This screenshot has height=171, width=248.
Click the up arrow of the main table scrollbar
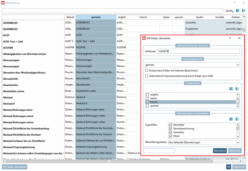[244, 16]
